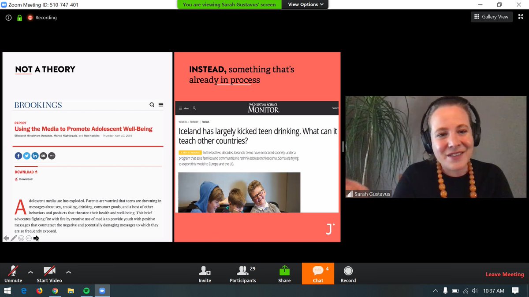Click the small Download link
Viewport: 529px width, 297px height.
(24, 179)
